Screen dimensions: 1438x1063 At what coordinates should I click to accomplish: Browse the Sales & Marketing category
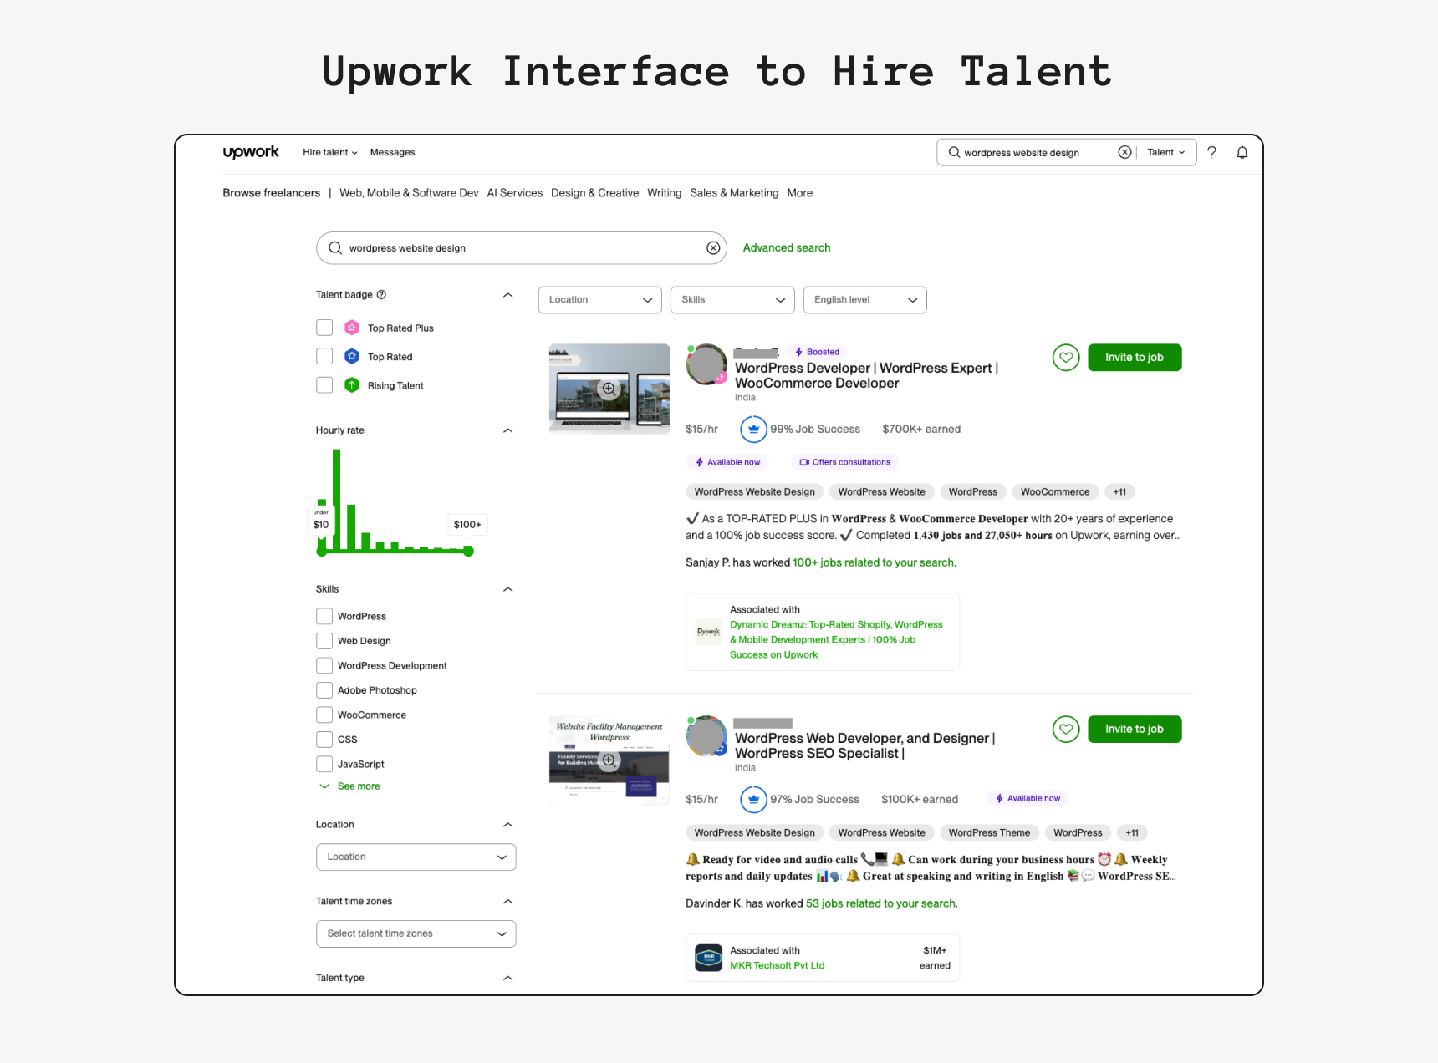coord(734,193)
